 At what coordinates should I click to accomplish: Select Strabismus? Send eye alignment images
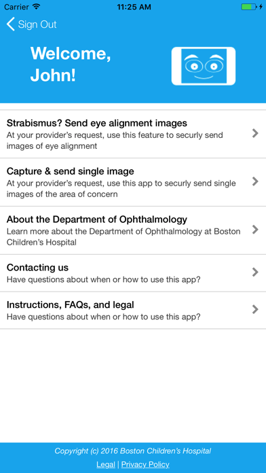point(133,134)
